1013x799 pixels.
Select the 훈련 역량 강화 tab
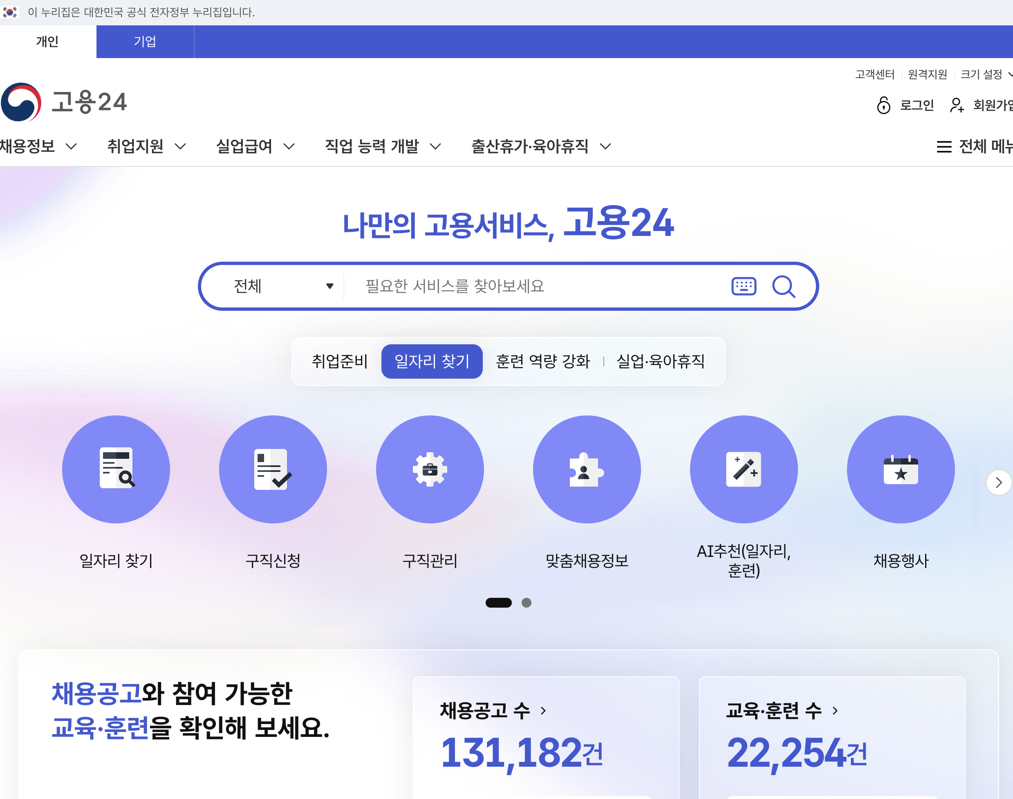(x=543, y=361)
